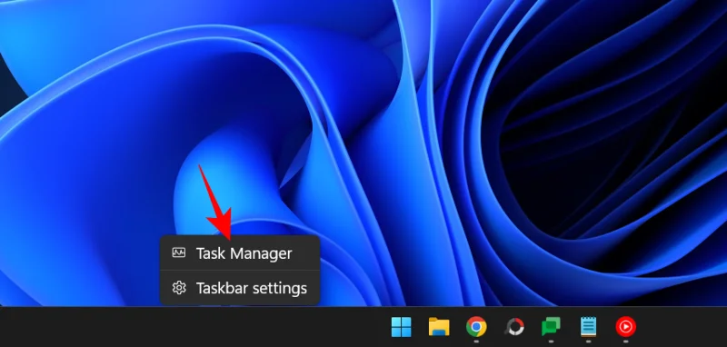
Task: Open Notepad from the taskbar
Action: 588,327
